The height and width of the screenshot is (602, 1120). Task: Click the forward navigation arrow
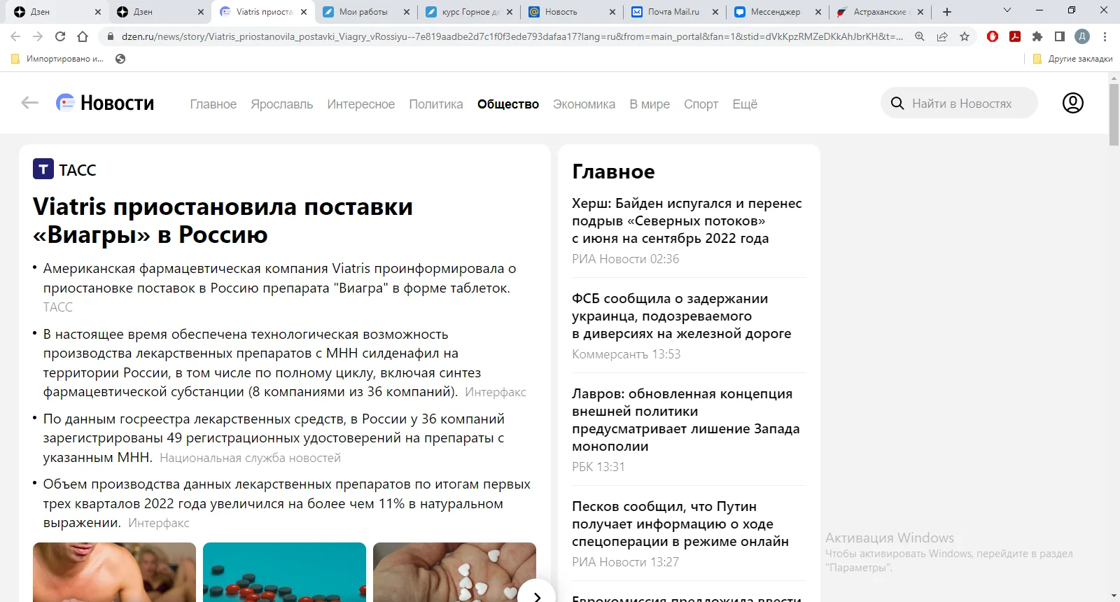[38, 36]
